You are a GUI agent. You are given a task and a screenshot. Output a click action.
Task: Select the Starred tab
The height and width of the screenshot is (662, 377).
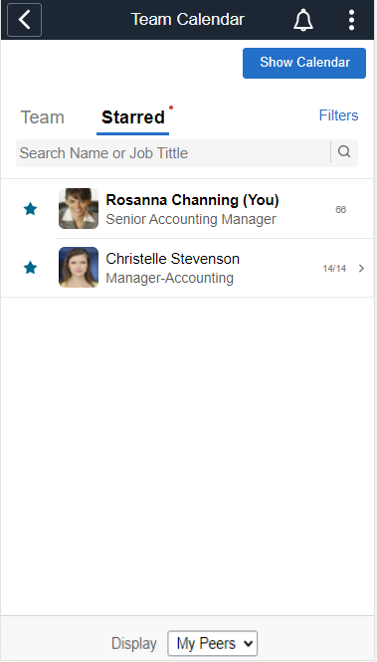(133, 117)
